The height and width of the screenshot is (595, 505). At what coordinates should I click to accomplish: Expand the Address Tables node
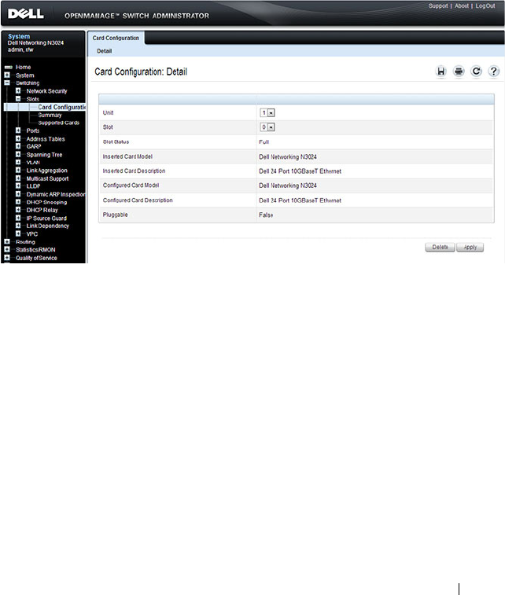[18, 138]
